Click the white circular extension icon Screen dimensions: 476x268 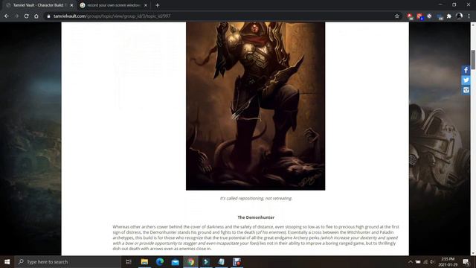coord(429,16)
